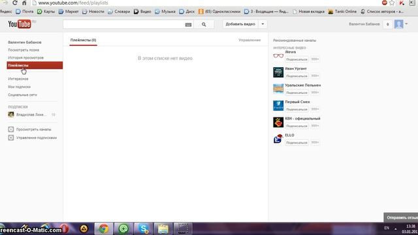The image size is (418, 235).
Task: Subscribe to the iNews channel
Action: tap(297, 59)
